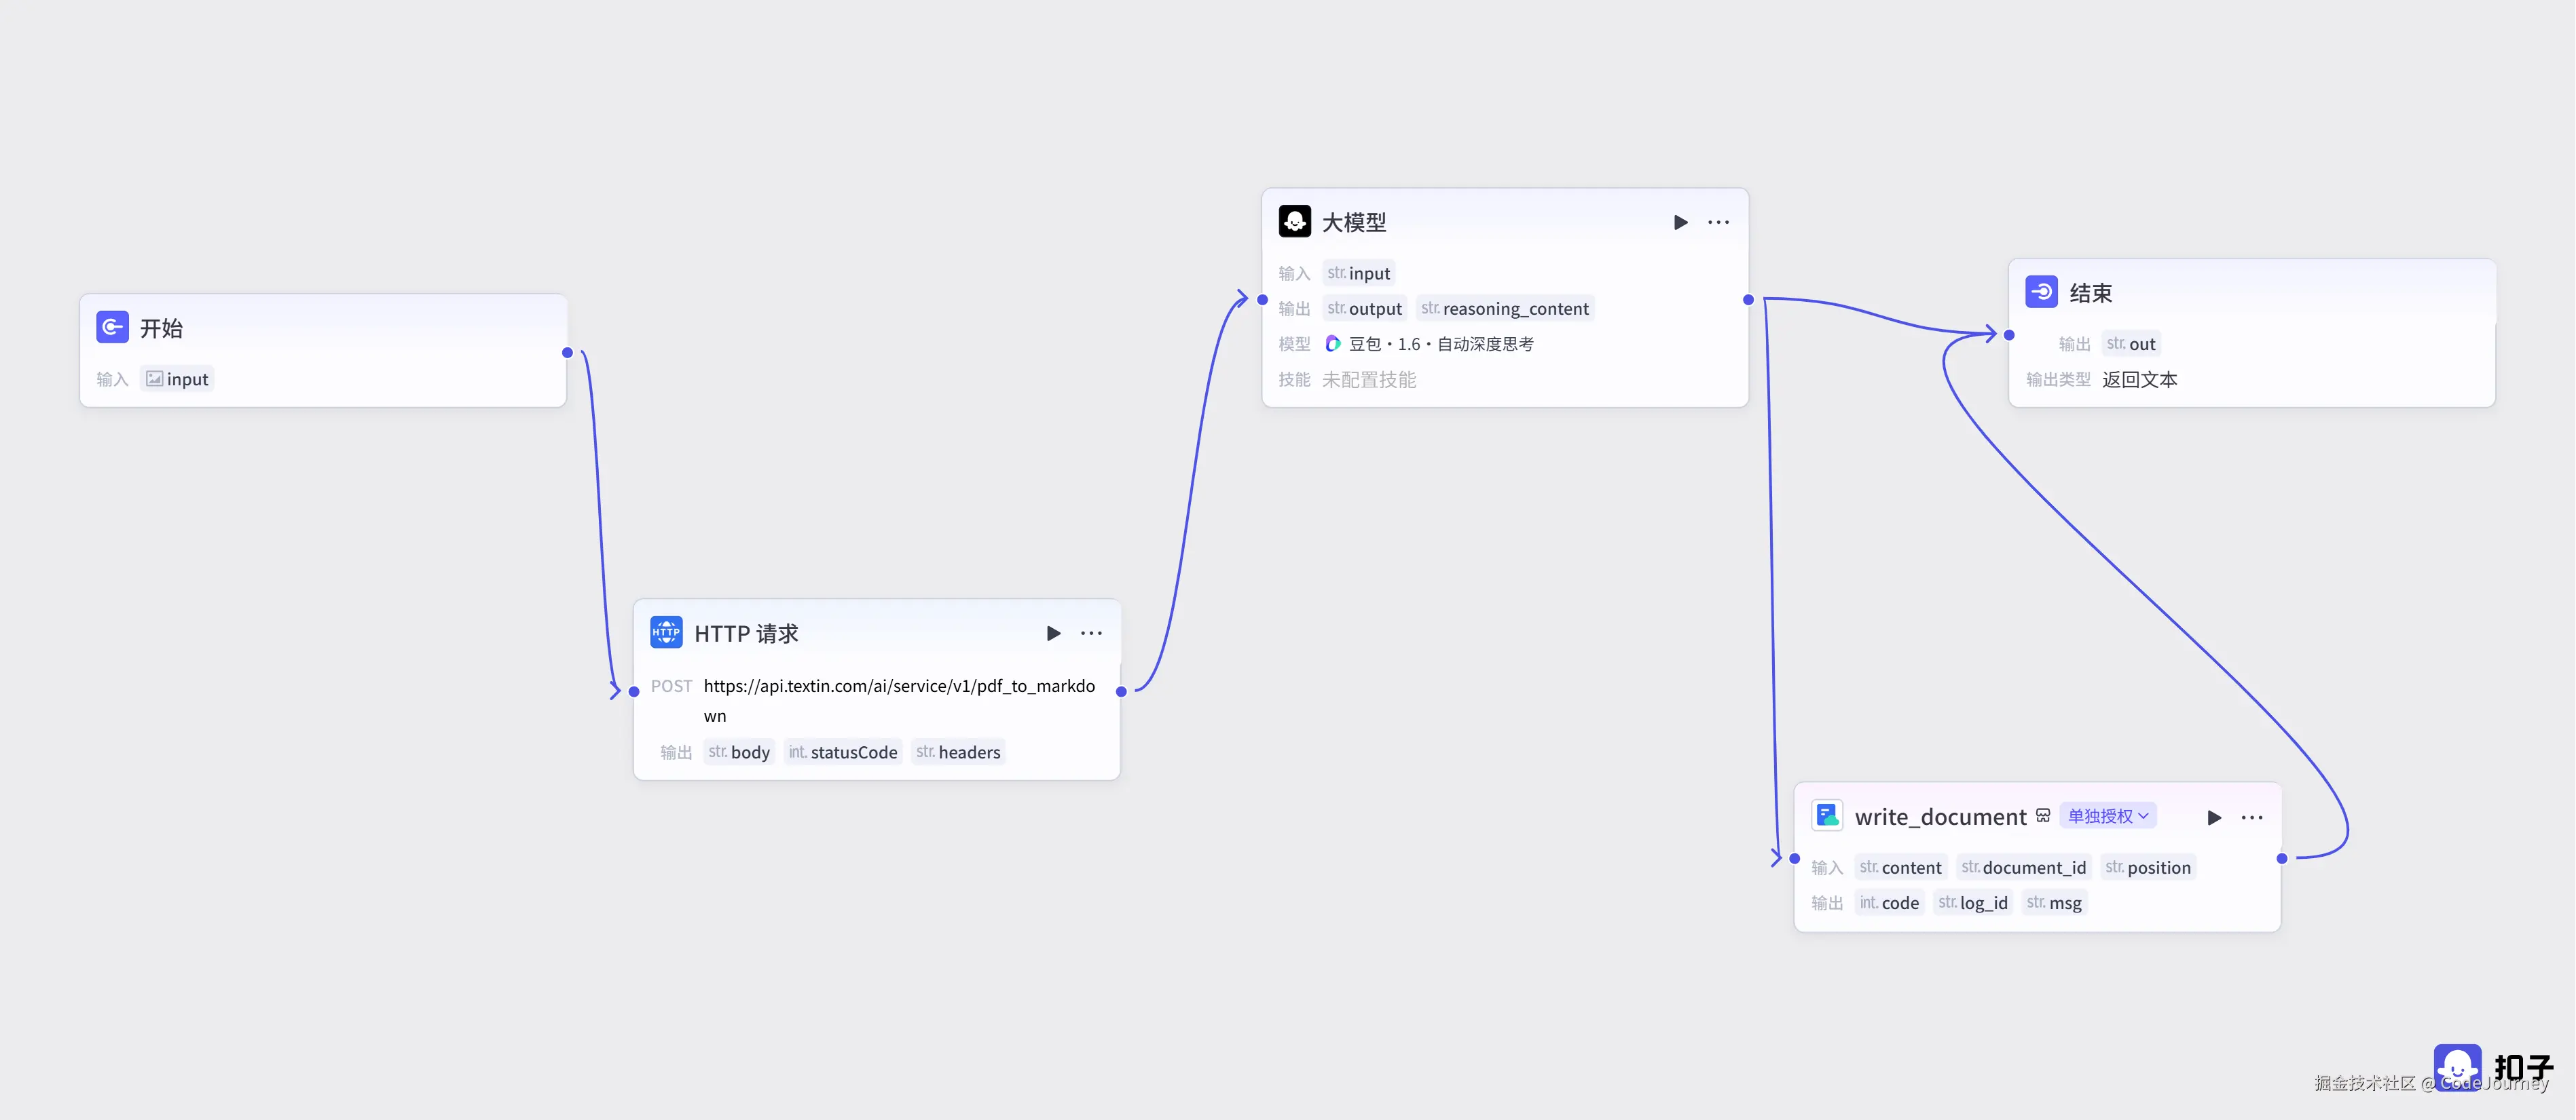Click the End node input port
2576x1120 pixels.
tap(2009, 334)
